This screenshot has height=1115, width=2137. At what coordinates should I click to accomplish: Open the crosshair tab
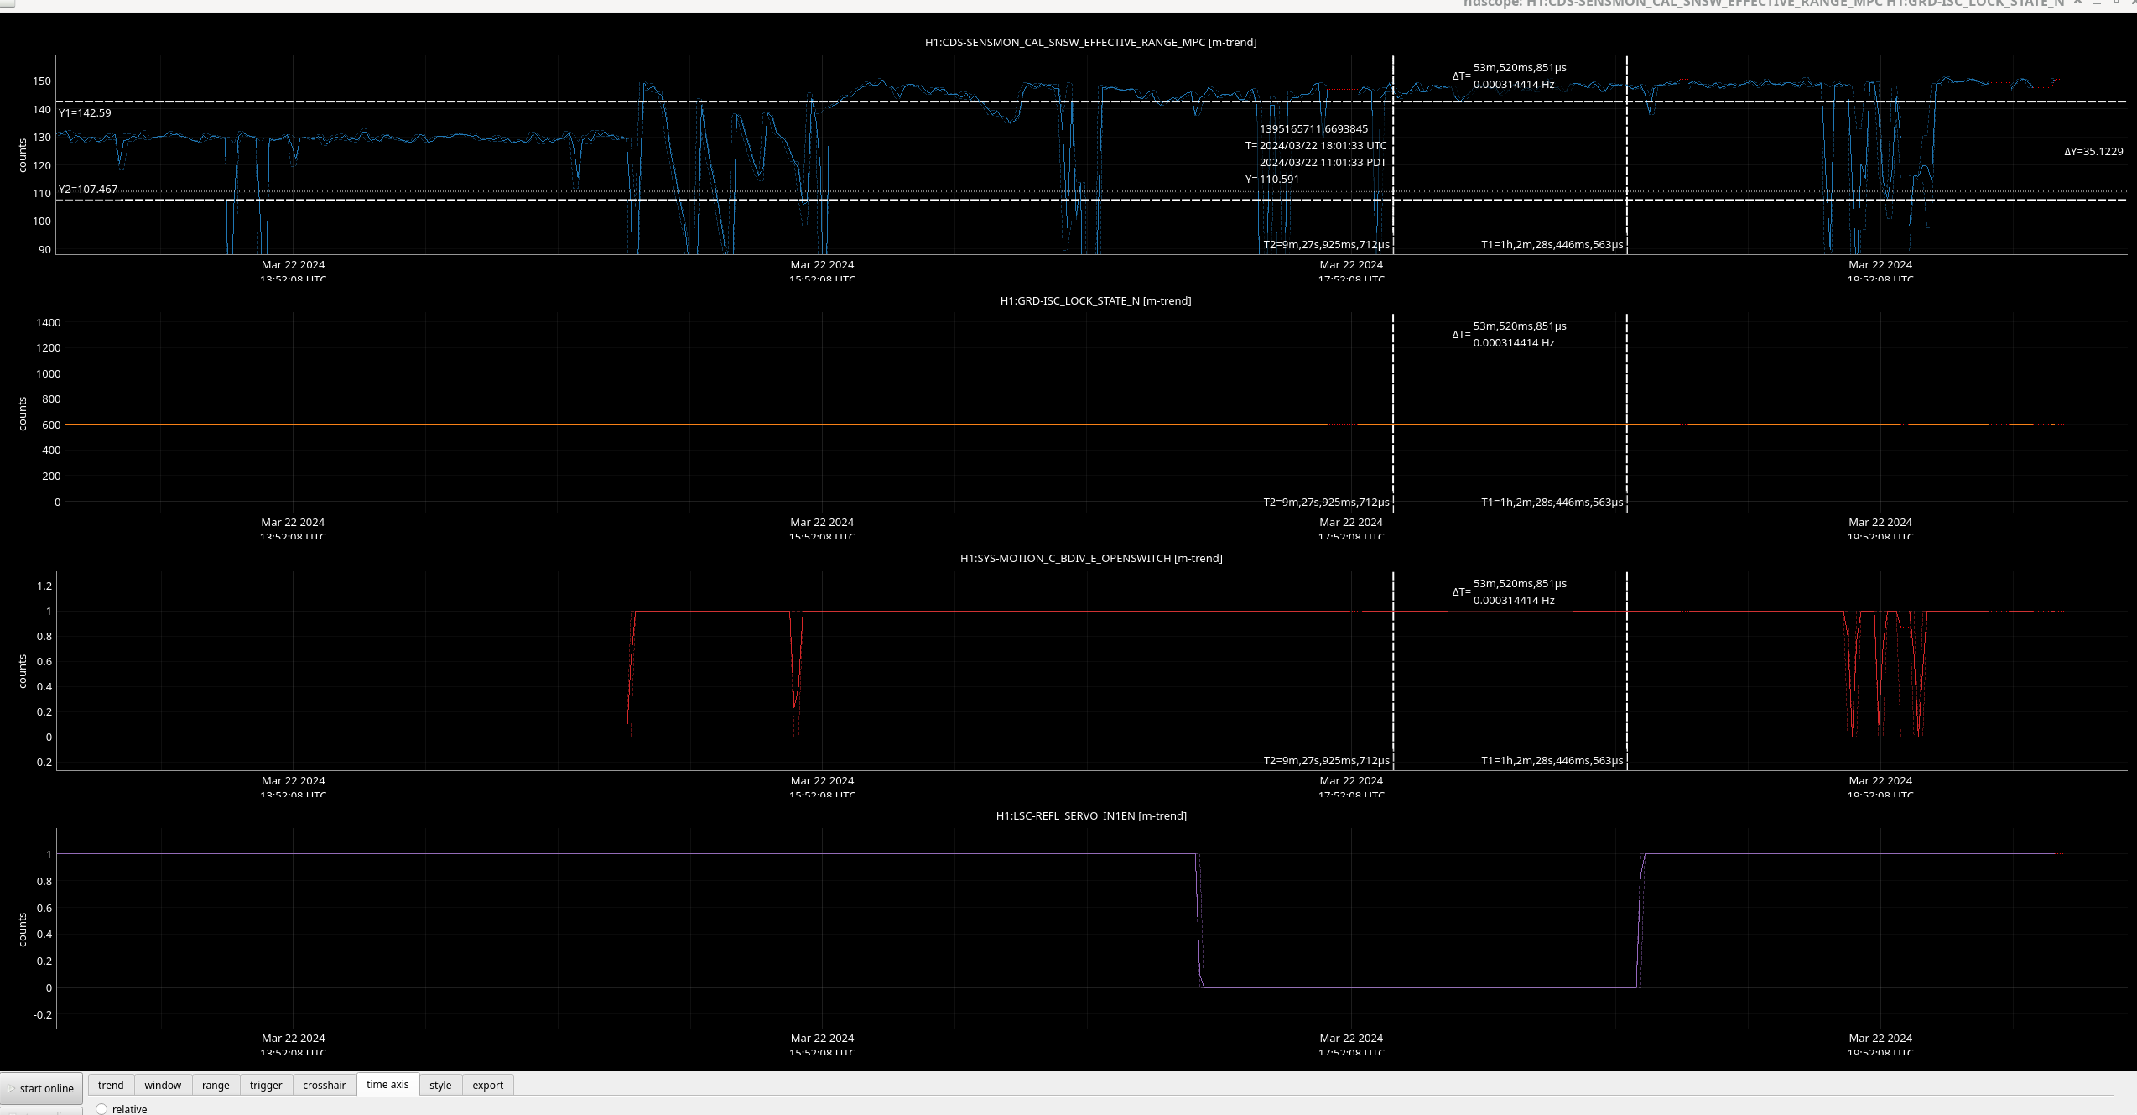(x=324, y=1085)
